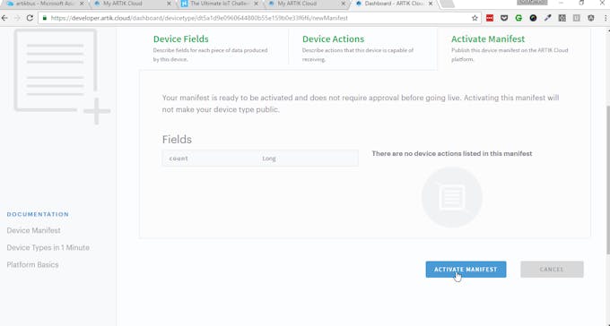
Task: Click the empty actions placeholder icon
Action: pos(451,197)
